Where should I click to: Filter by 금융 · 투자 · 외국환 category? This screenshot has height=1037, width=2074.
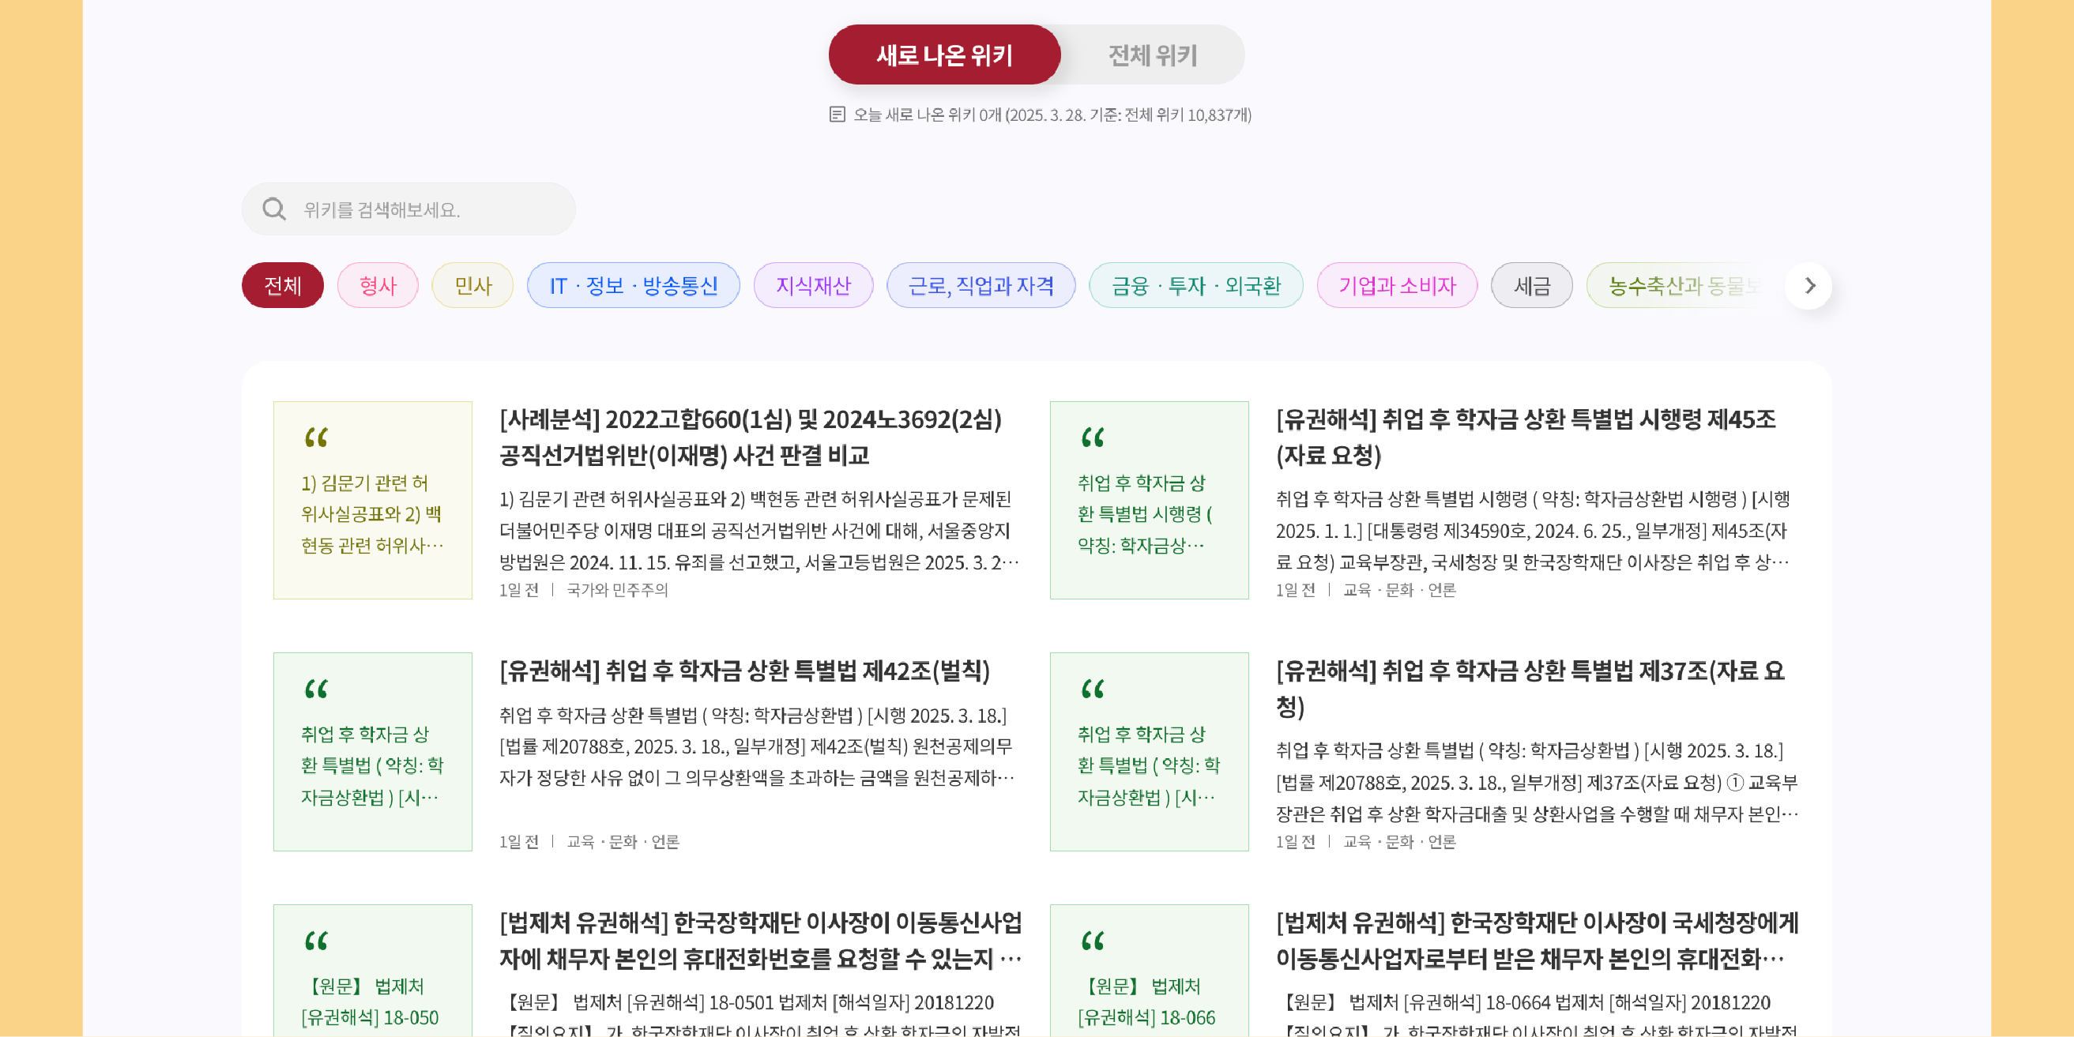1195,285
